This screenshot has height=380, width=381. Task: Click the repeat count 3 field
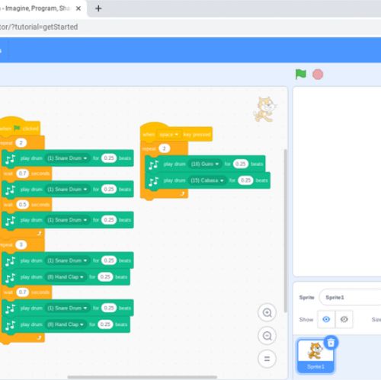pyautogui.click(x=21, y=244)
